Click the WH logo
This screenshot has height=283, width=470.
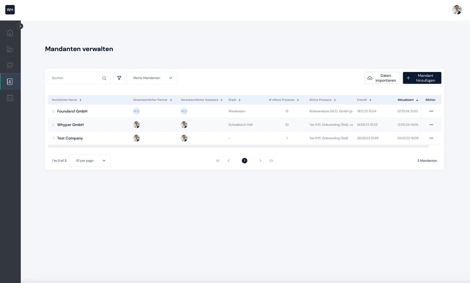point(10,10)
